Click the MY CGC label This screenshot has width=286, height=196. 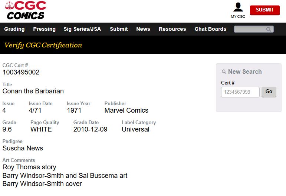tap(238, 17)
